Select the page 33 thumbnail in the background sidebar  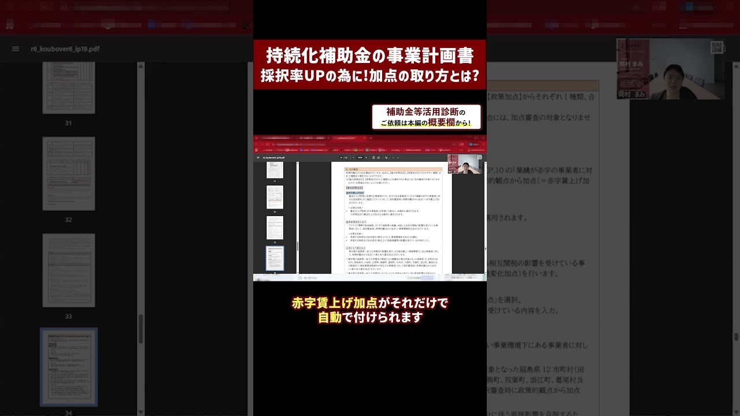coord(68,270)
